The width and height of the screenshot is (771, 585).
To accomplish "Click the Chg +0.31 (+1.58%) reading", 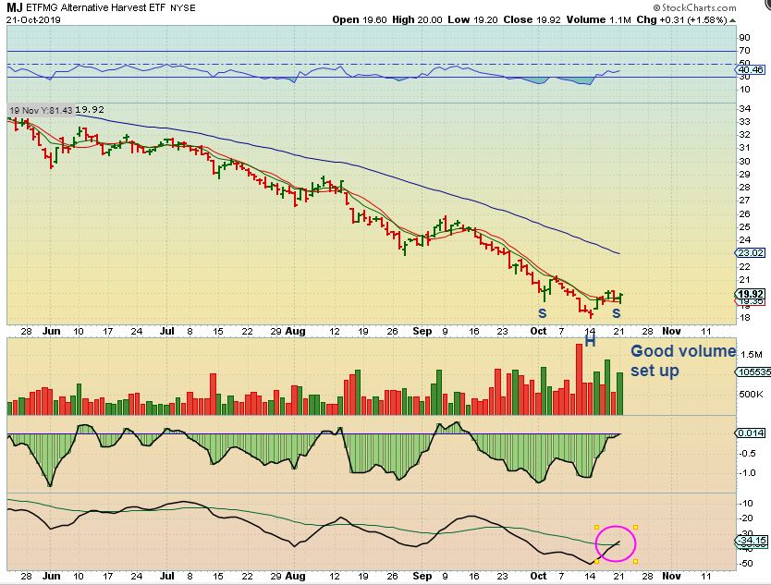I will tap(681, 19).
